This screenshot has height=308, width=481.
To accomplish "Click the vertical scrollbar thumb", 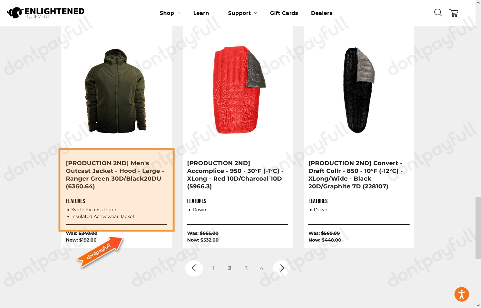I will [x=478, y=228].
